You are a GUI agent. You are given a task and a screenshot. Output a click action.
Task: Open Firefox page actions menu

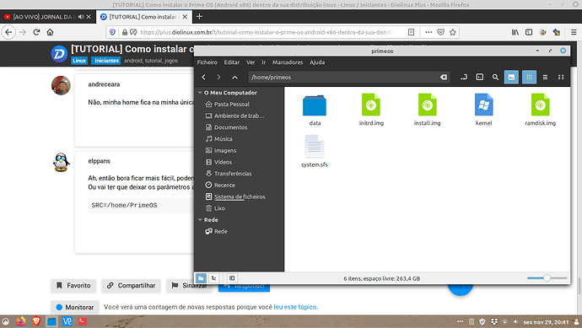tap(428, 32)
